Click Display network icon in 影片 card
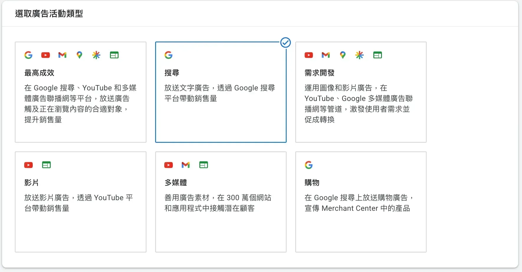The width and height of the screenshot is (522, 272). [46, 165]
